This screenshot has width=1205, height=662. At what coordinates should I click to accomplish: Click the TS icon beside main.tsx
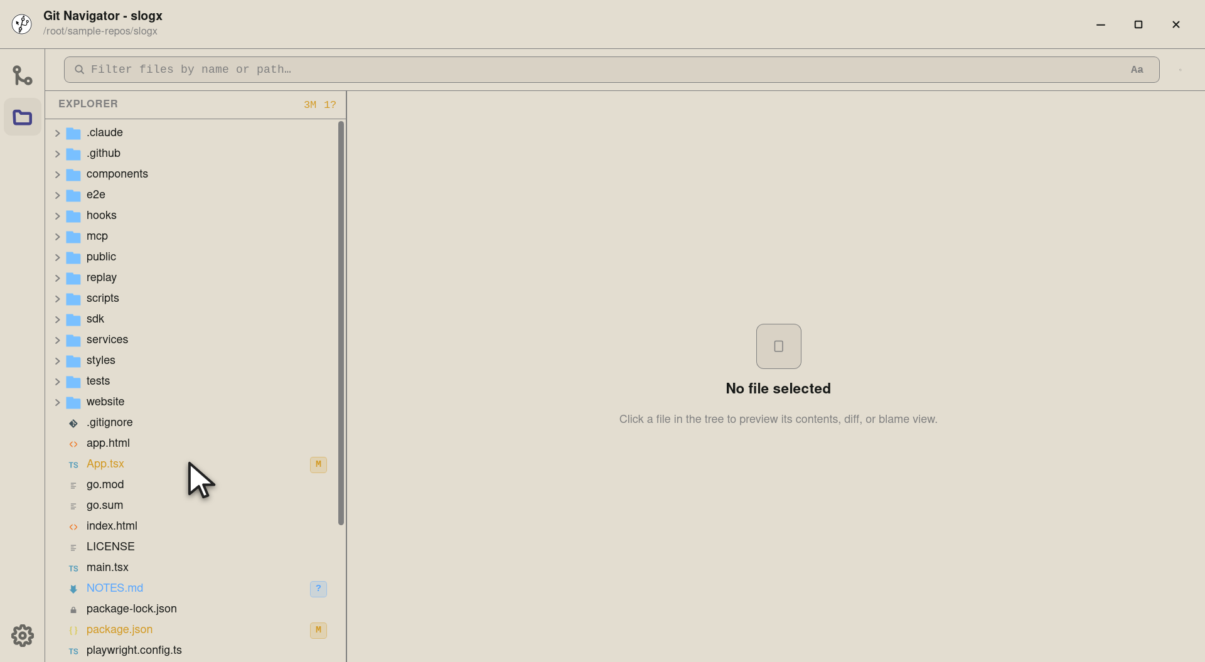coord(73,568)
